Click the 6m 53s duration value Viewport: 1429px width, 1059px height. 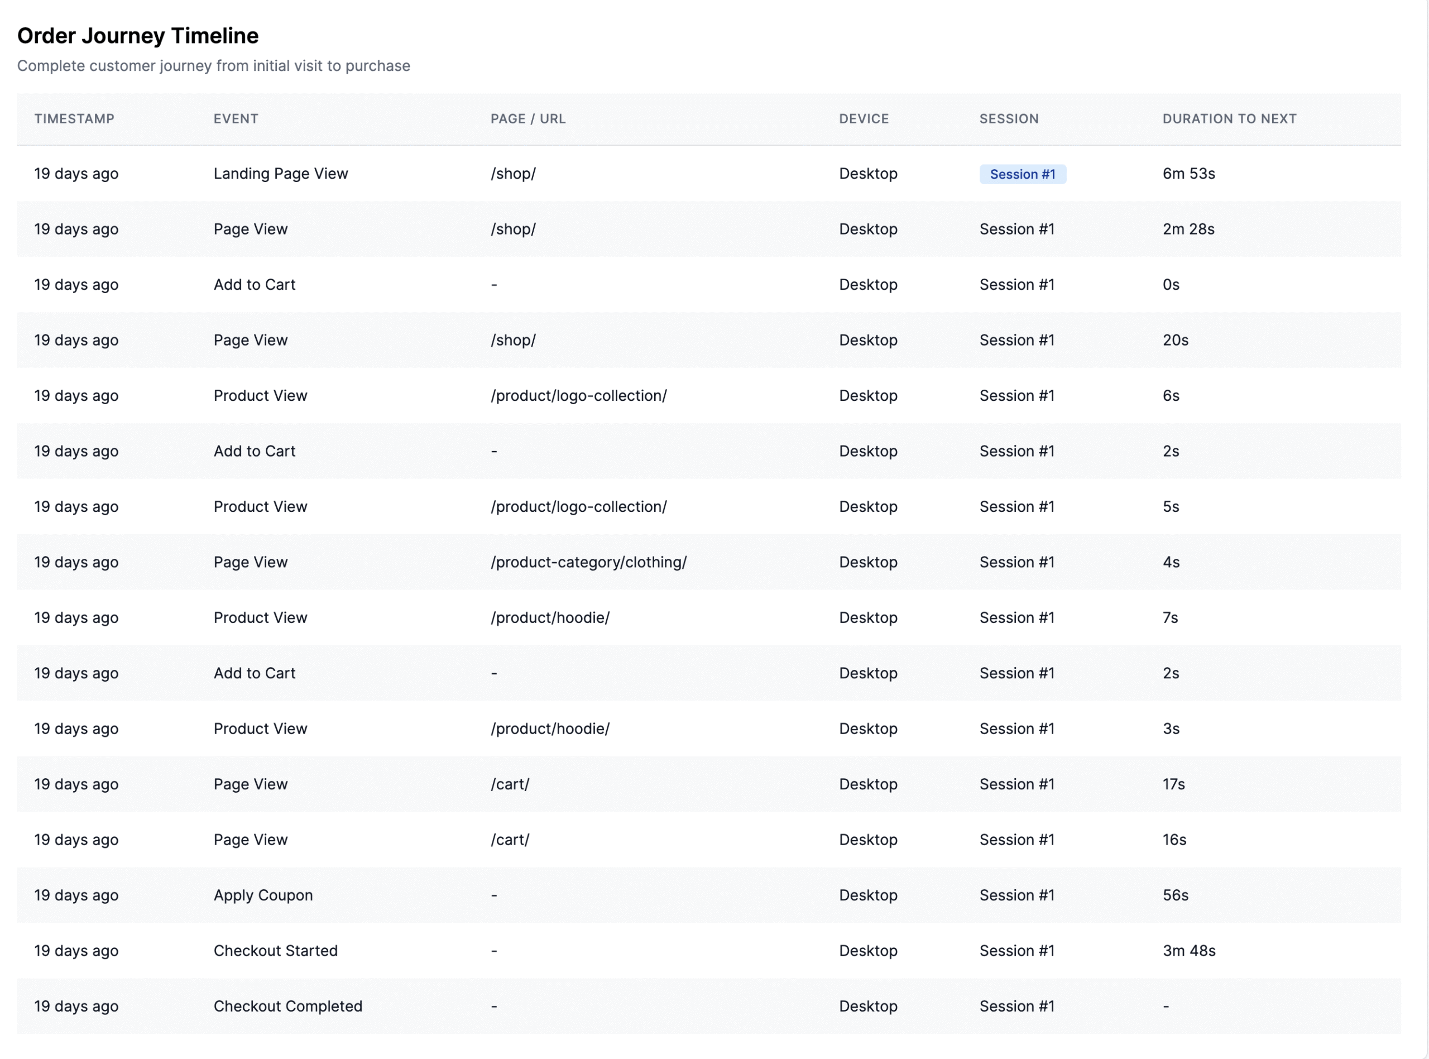click(1188, 173)
